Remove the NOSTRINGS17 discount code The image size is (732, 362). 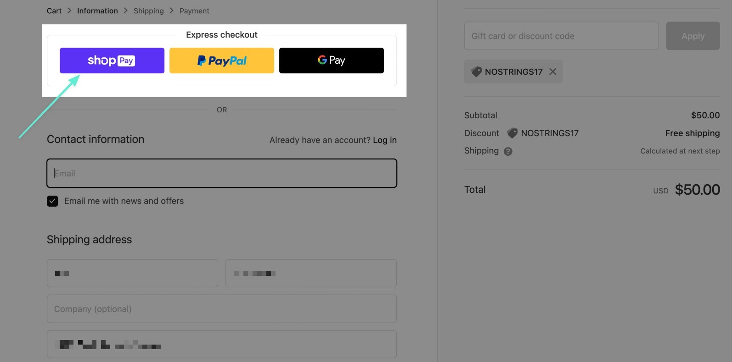pyautogui.click(x=553, y=72)
